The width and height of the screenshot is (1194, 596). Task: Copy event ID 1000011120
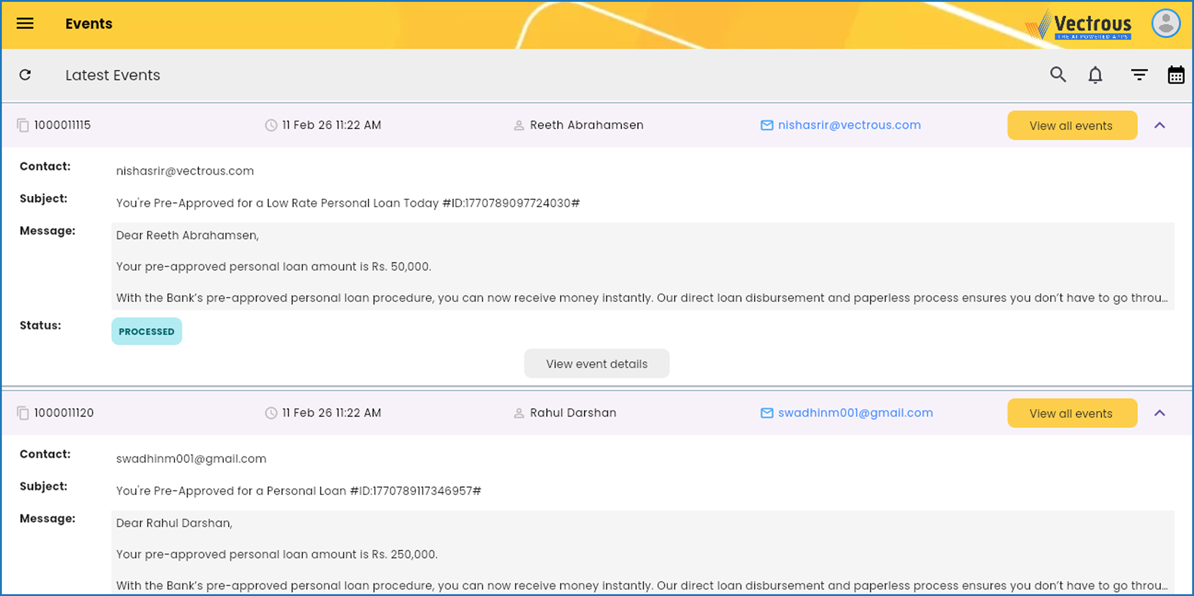coord(23,413)
